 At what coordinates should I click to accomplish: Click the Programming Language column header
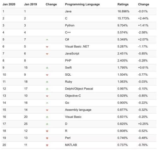tap(82, 4)
